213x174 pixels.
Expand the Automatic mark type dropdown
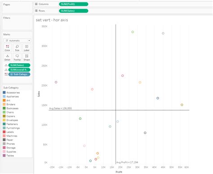point(17,40)
